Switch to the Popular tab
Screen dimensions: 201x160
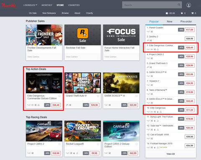154,22
